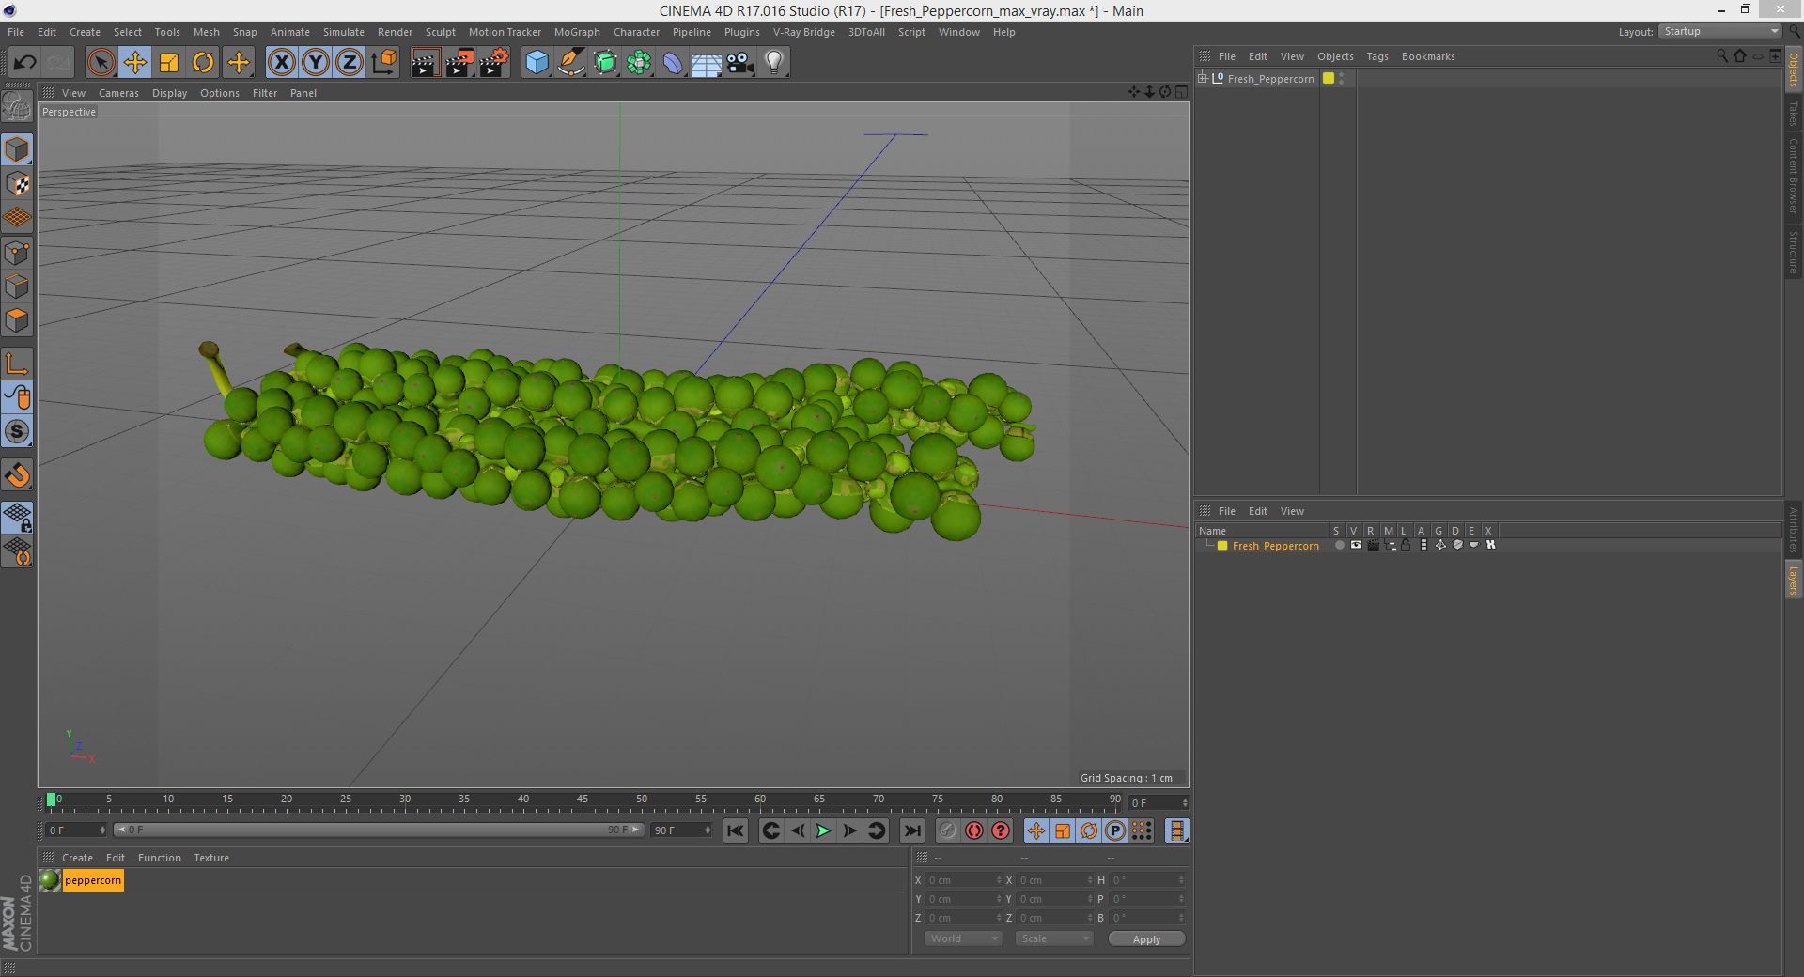Add subdivision surface generator icon
Screen dimensions: 1804x977
605,63
